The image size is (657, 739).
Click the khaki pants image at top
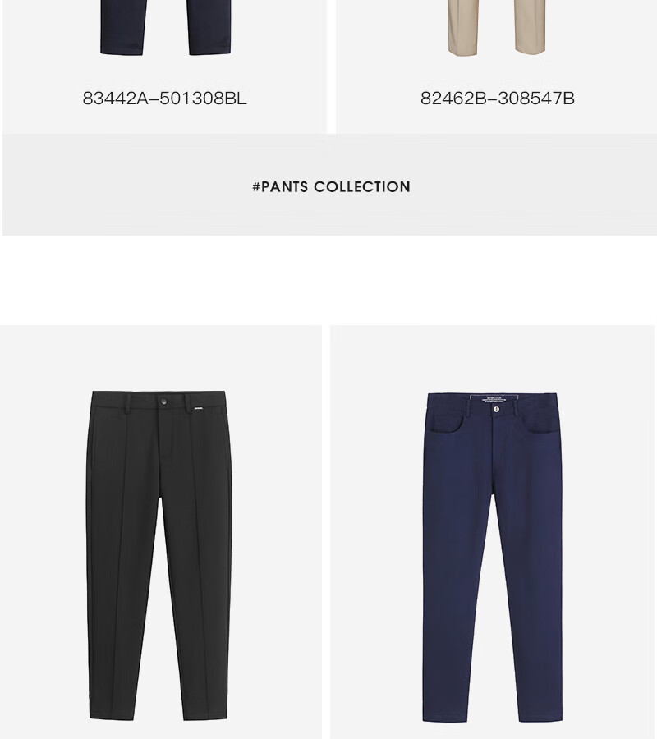click(497, 28)
